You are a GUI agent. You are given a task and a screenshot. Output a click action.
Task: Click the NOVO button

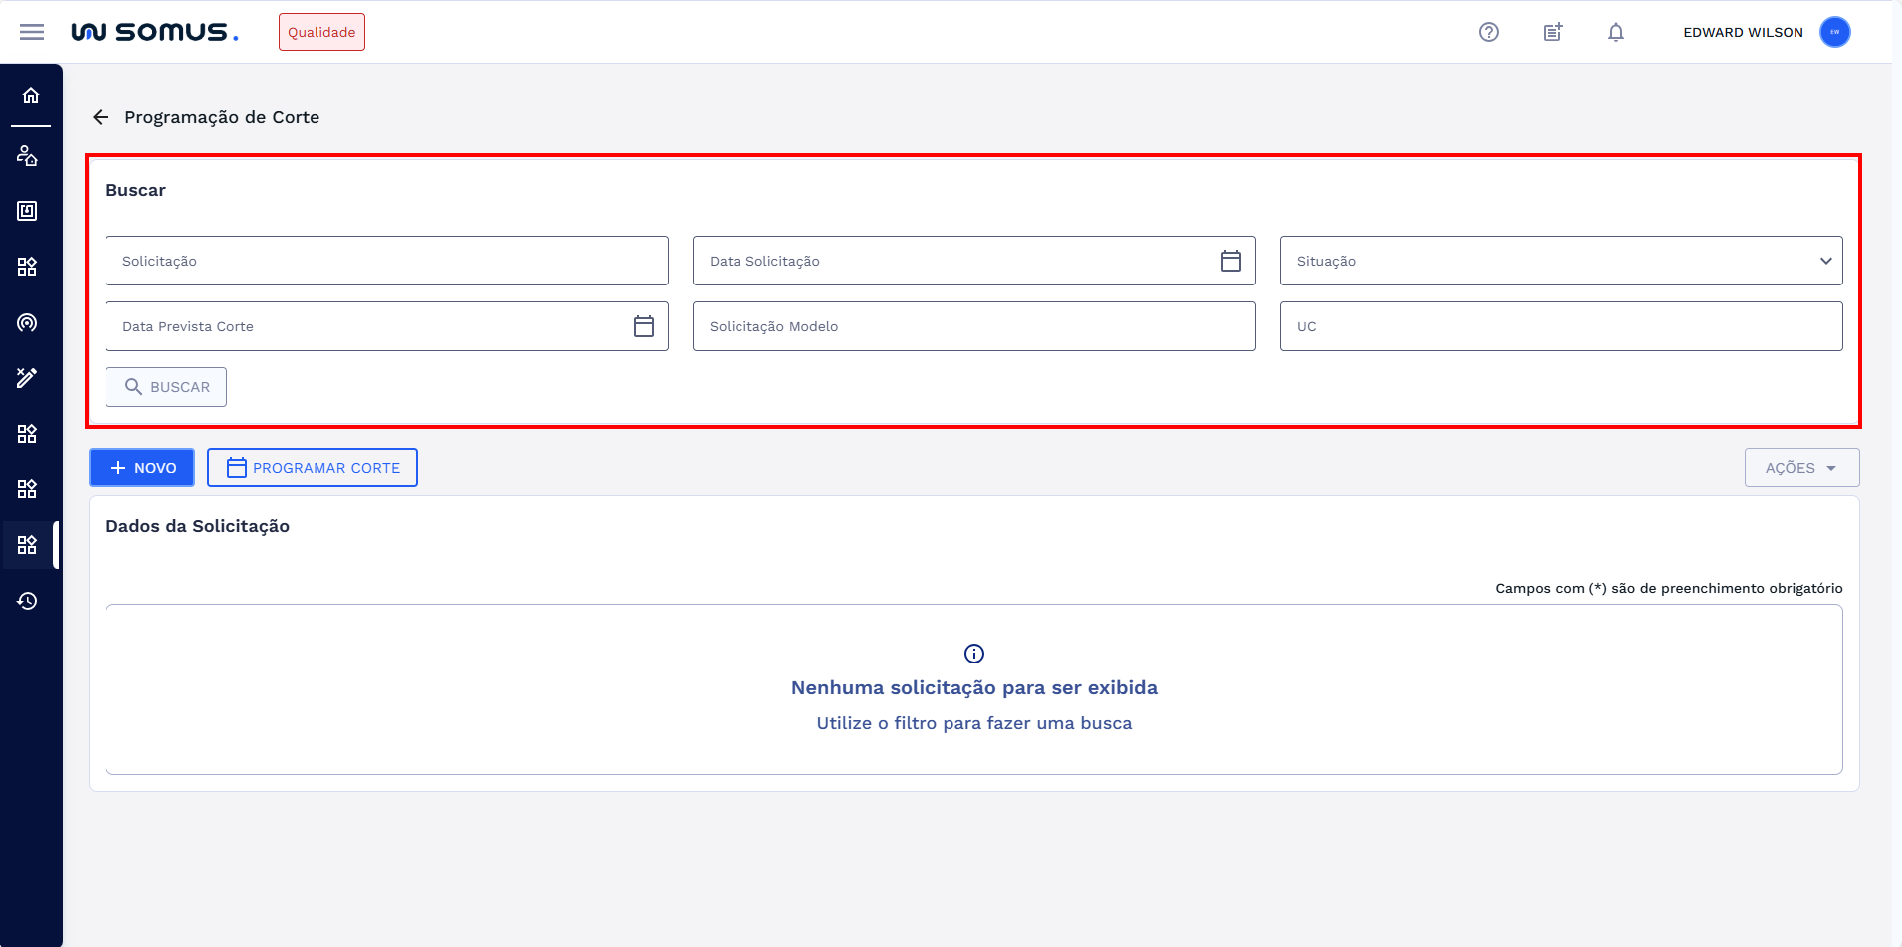(x=142, y=467)
